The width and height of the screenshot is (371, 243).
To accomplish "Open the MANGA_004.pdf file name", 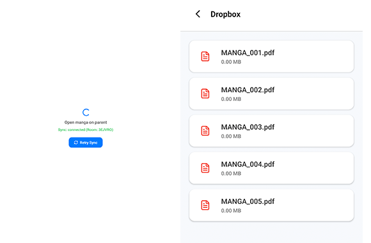I will point(248,164).
